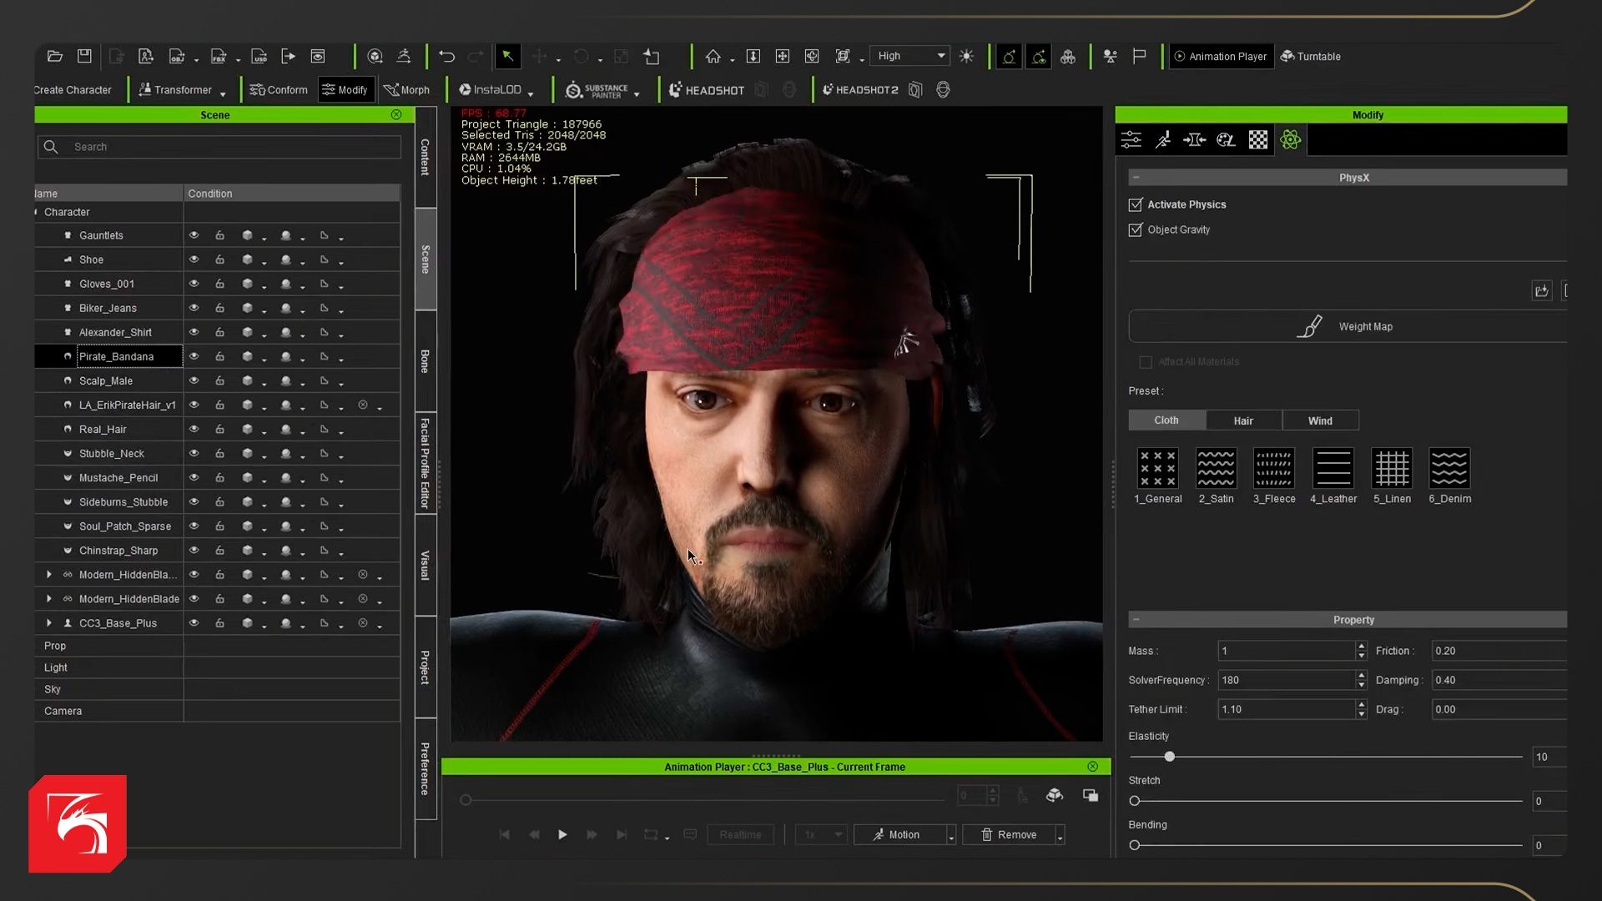1602x901 pixels.
Task: Open the Motion dropdown arrow
Action: click(951, 836)
